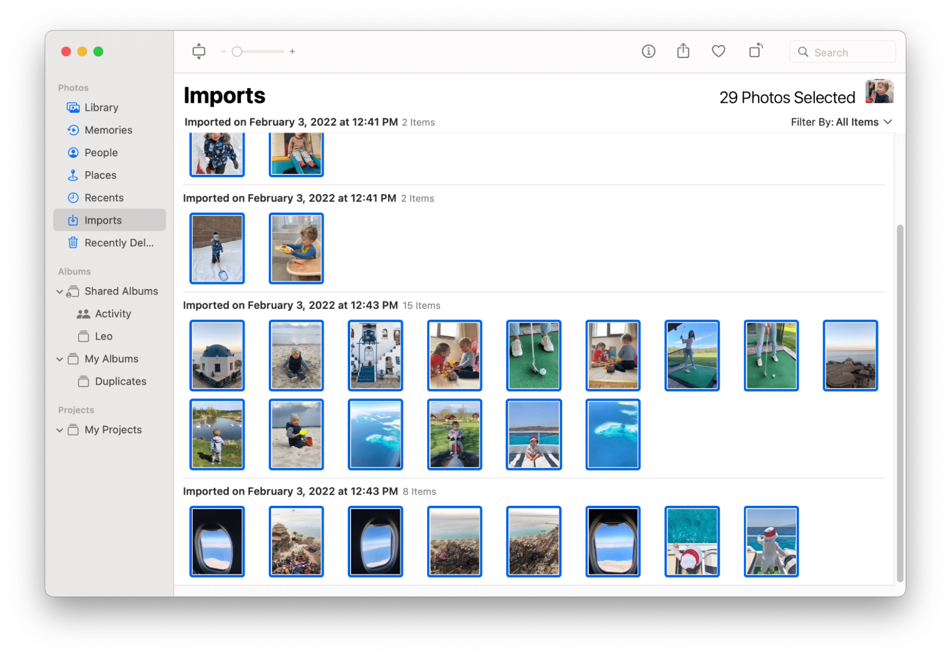The height and width of the screenshot is (657, 951).
Task: Open the Memories section in sidebar
Action: click(110, 130)
